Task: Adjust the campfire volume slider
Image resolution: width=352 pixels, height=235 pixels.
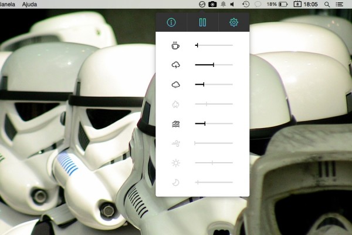Action: point(214,104)
